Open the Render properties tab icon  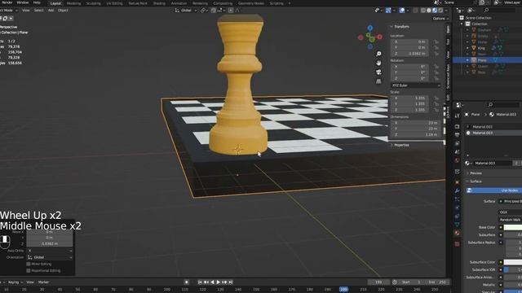point(457,127)
